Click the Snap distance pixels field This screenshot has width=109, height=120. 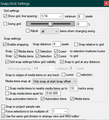[57, 44]
